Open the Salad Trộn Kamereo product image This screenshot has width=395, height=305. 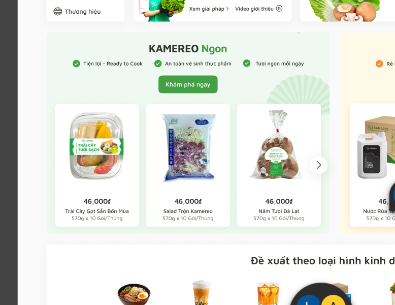click(x=188, y=147)
